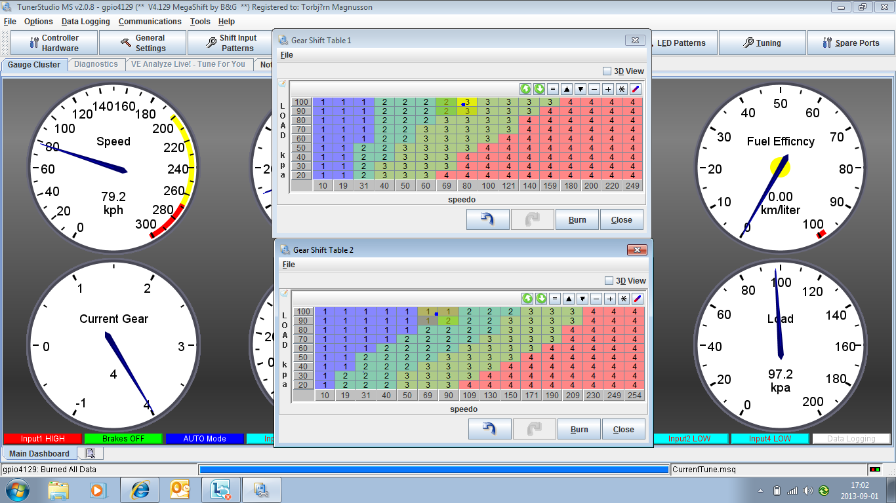
Task: Open the Shift Input Patterns toolbar menu
Action: [x=230, y=43]
